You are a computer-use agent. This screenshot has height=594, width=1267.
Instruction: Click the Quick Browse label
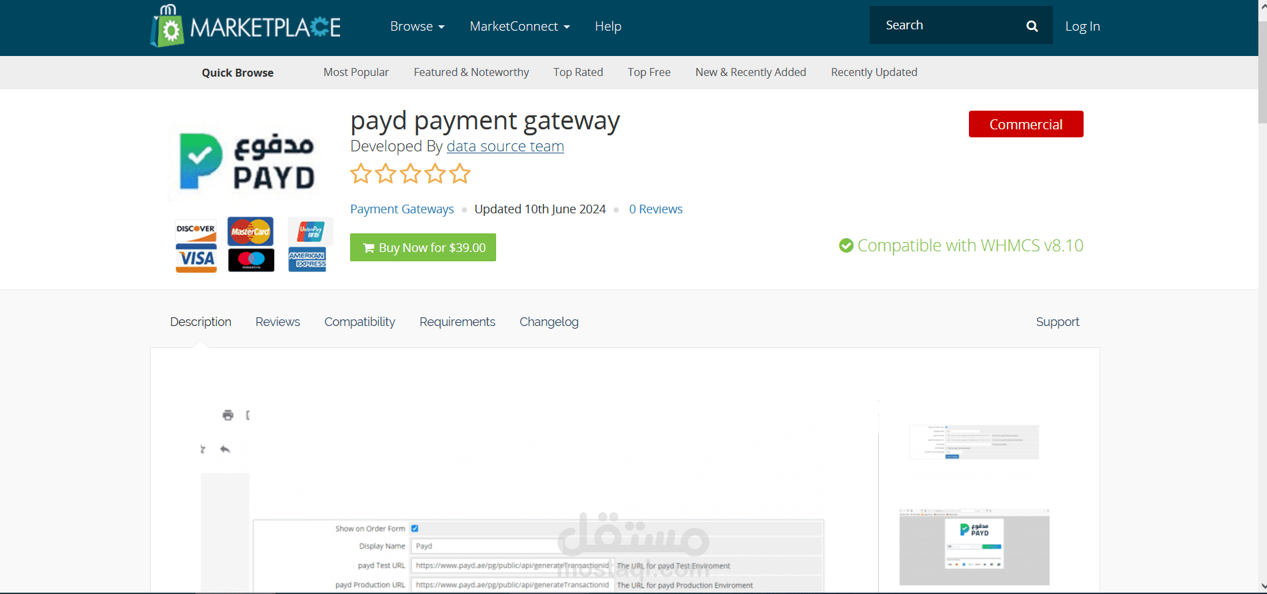[x=237, y=73]
